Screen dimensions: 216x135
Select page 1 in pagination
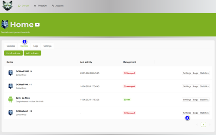[x=203, y=125]
